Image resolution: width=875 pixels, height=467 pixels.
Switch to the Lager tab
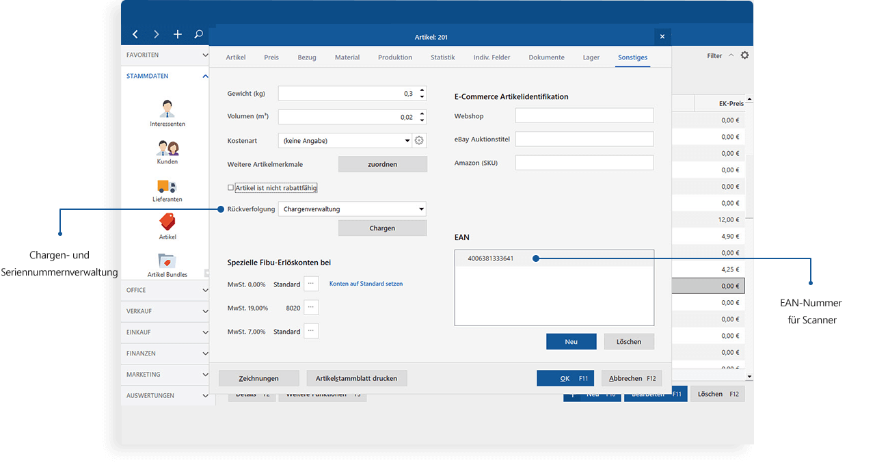click(x=591, y=57)
